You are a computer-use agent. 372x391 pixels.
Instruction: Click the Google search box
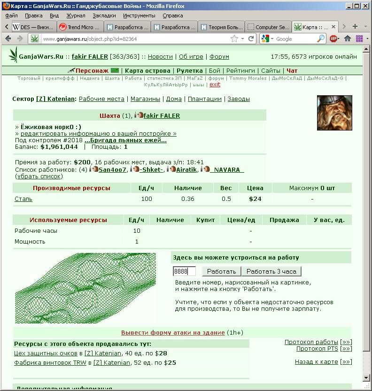pos(295,38)
